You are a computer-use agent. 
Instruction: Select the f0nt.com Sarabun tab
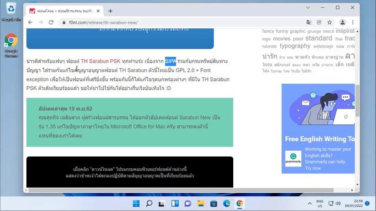coord(64,11)
